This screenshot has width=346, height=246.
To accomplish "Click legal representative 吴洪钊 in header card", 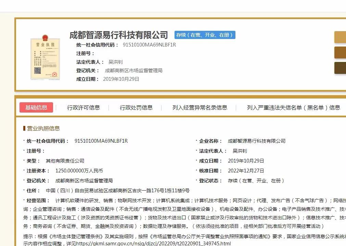I will click(x=115, y=62).
